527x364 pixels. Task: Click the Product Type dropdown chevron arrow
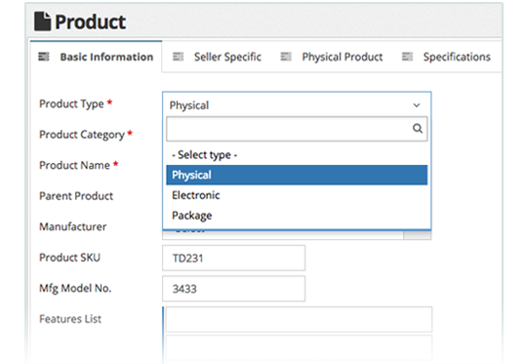pyautogui.click(x=417, y=105)
